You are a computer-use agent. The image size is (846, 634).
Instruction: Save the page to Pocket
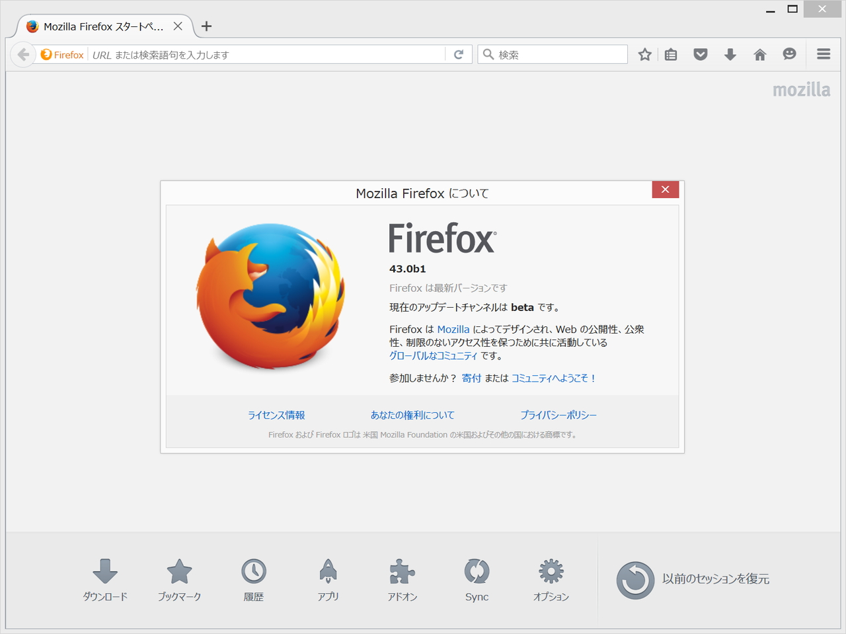(x=701, y=54)
